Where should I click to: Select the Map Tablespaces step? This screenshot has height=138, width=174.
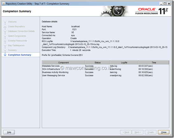16,45
